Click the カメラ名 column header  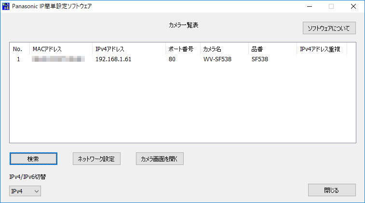[224, 49]
